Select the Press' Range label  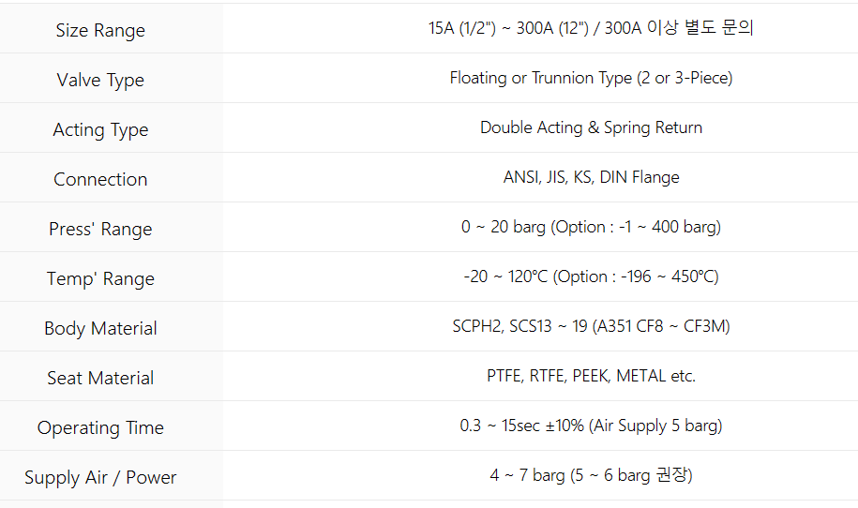[100, 229]
